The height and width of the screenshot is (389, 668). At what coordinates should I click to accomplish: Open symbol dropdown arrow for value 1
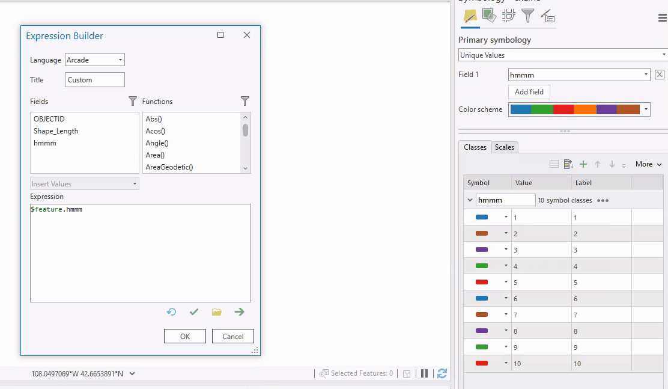click(x=506, y=217)
